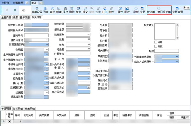
Task: Open 菜单设置 gear icon
Action: point(37,10)
